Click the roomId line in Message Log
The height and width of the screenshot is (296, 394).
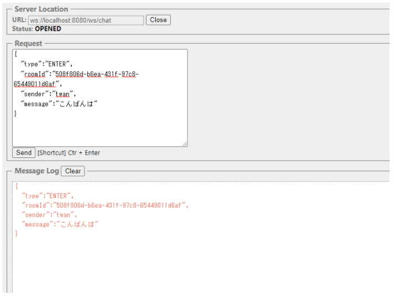tap(105, 205)
